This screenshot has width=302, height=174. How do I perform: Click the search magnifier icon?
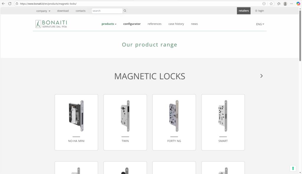125,11
